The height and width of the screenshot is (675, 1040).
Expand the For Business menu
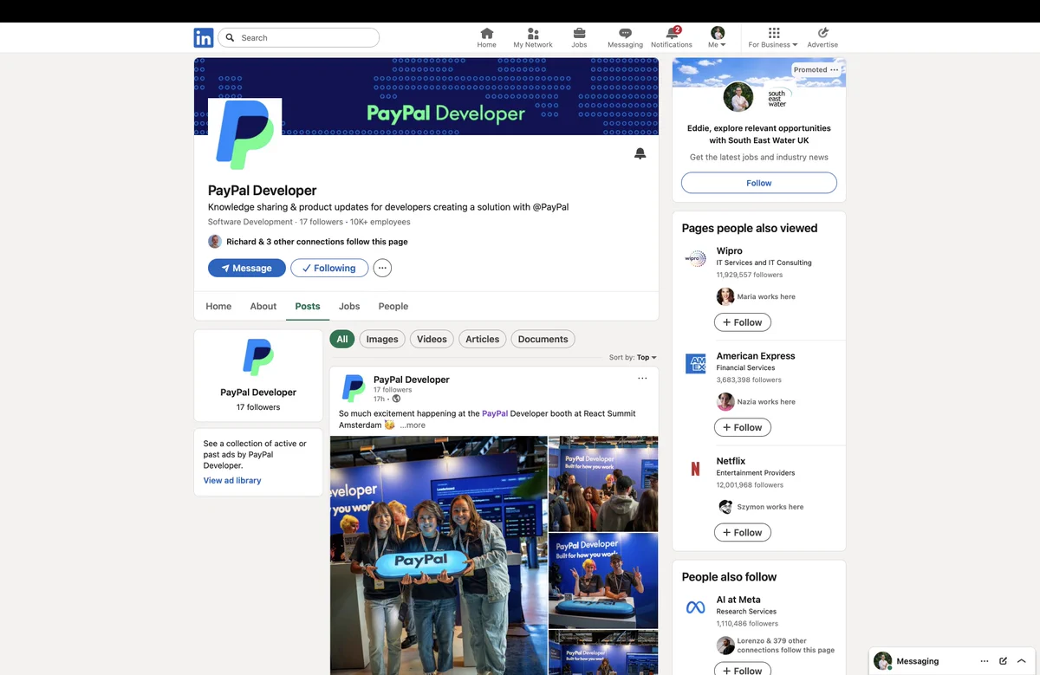coord(773,38)
